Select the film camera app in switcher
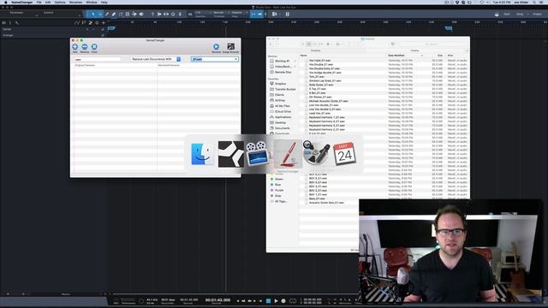 coord(258,154)
